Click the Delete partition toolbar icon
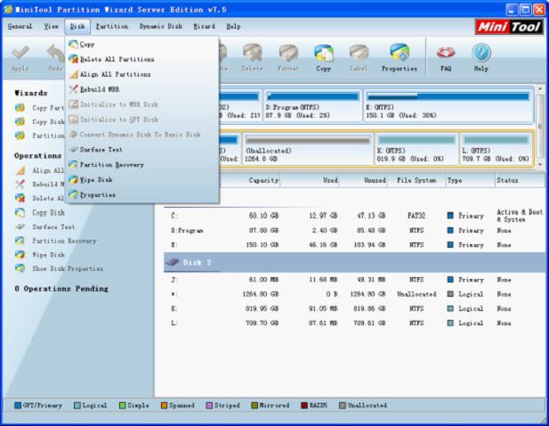The width and height of the screenshot is (549, 426). [x=253, y=53]
